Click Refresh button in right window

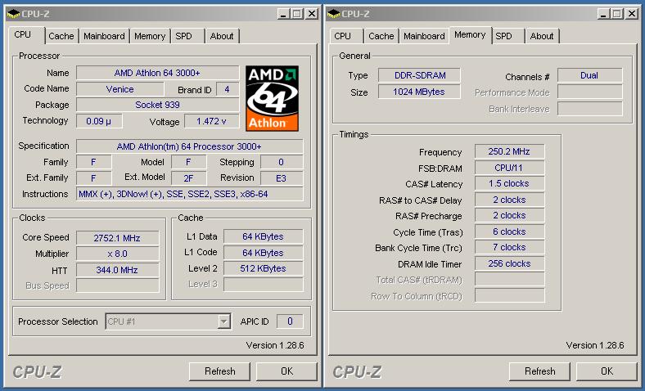pyautogui.click(x=539, y=371)
